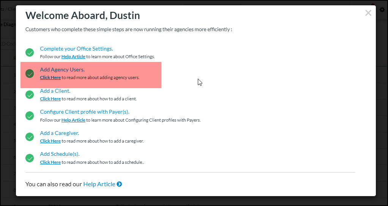Open the Help Article about Office Settings
388x206 pixels.
tap(73, 57)
